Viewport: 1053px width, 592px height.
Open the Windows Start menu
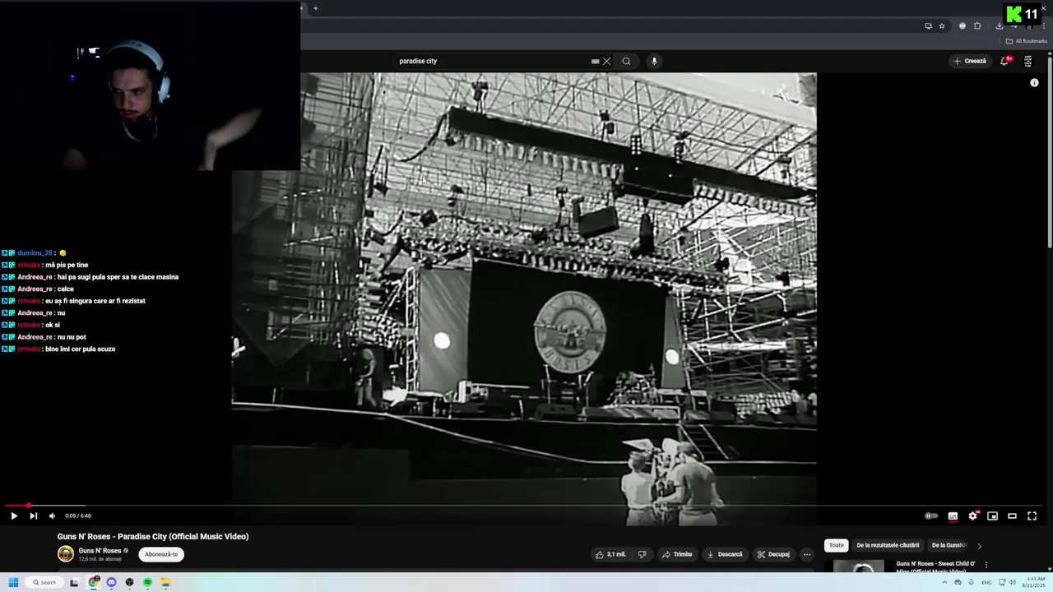[13, 582]
